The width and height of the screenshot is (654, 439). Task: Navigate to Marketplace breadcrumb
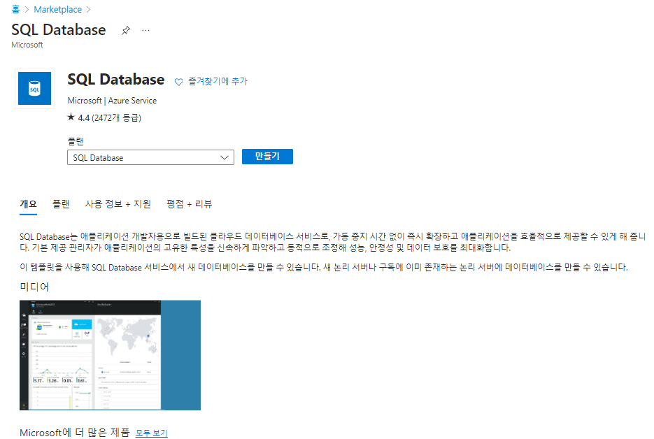pos(57,9)
